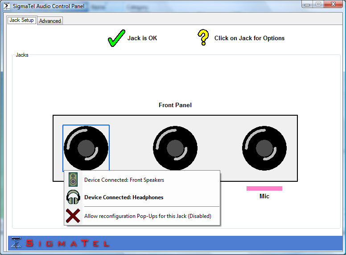Click the Jacks group label
This screenshot has width=346, height=255.
click(22, 55)
